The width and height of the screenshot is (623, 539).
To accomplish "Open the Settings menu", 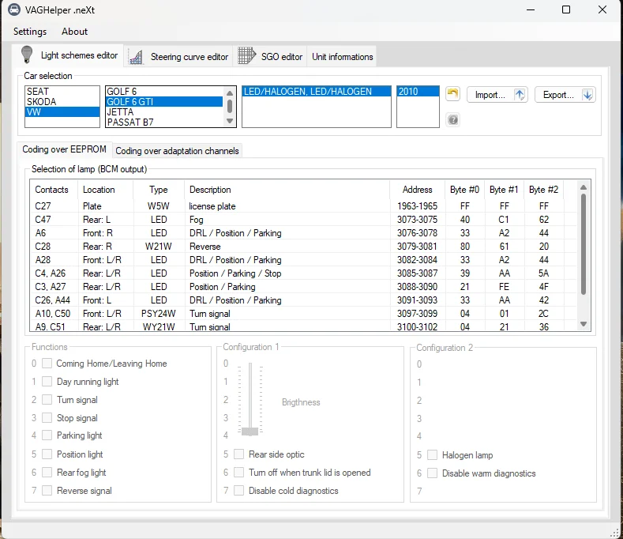I will [30, 32].
